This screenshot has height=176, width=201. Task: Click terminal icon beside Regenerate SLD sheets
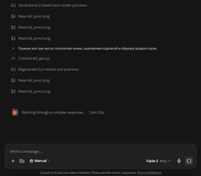pos(13,69)
